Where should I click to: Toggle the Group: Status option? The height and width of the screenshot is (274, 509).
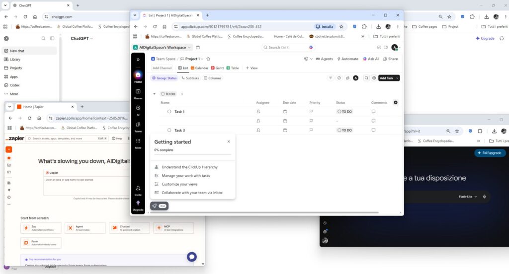[164, 78]
